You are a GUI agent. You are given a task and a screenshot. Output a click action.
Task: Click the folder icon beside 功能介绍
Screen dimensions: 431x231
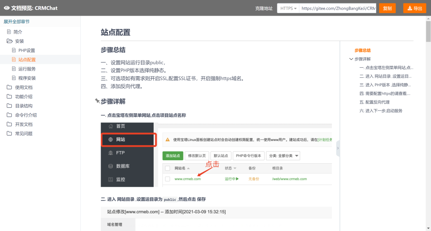9,96
